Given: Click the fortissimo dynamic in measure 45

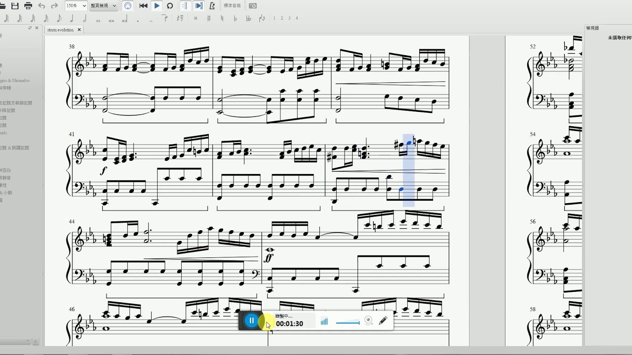Looking at the screenshot, I should click(x=270, y=257).
